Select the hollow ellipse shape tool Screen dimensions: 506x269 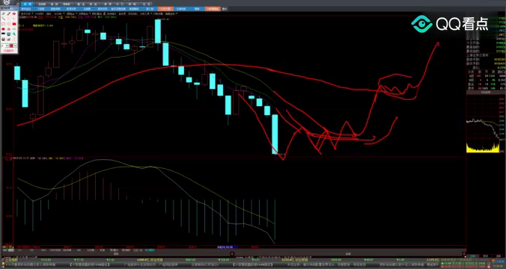(9, 24)
